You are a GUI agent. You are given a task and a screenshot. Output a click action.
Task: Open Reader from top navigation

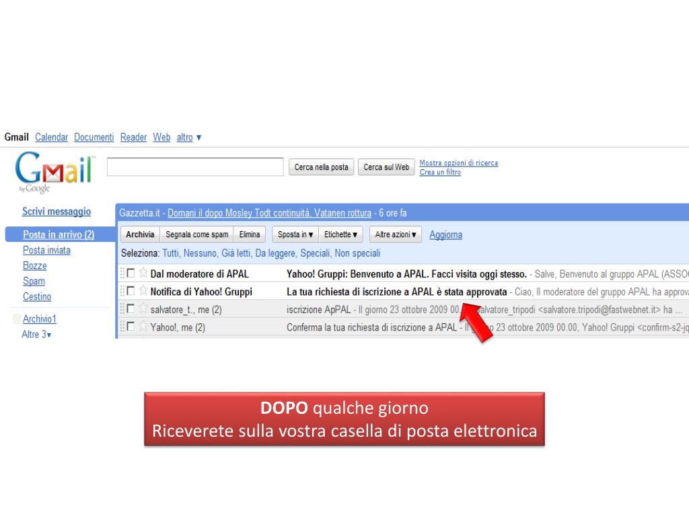[133, 137]
